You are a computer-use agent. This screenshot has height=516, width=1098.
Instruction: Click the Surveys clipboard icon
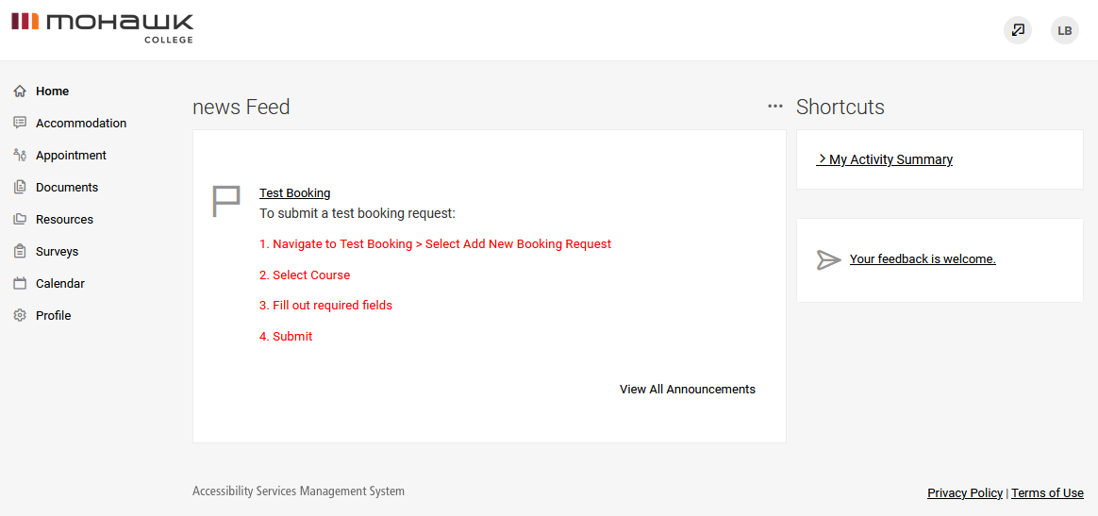(20, 252)
